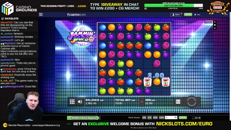Open the paytable grid menu icon

pos(72,102)
